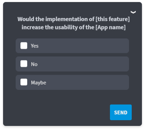Click the blank gap between the No and Maybe rows

click(x=72, y=73)
